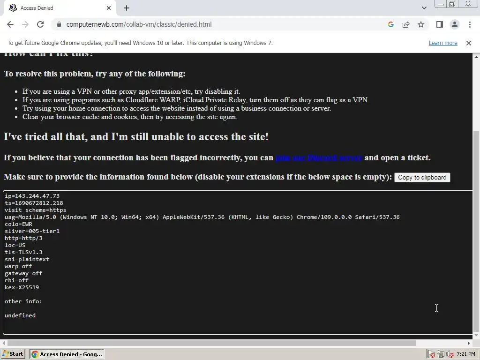Click the horizontal scrollbar thumb
The width and height of the screenshot is (480, 360).
(212, 343)
